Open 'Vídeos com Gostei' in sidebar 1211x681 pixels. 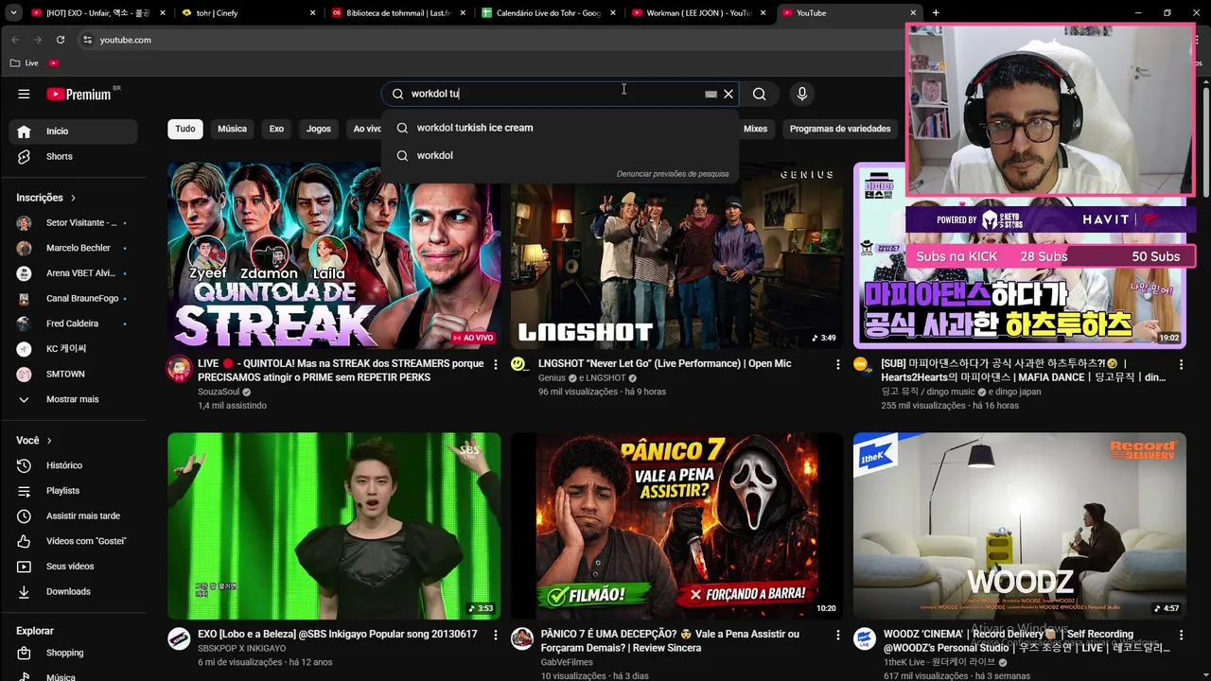[73, 541]
